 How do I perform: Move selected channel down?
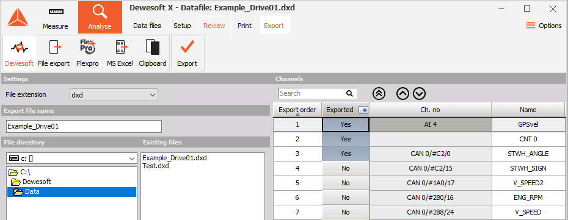pos(419,94)
